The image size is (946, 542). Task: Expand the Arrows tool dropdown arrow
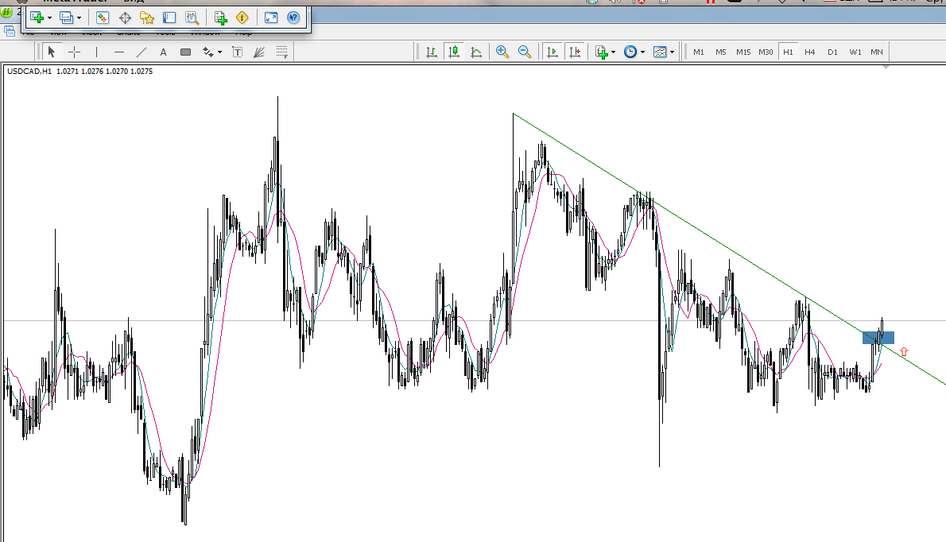click(x=219, y=52)
